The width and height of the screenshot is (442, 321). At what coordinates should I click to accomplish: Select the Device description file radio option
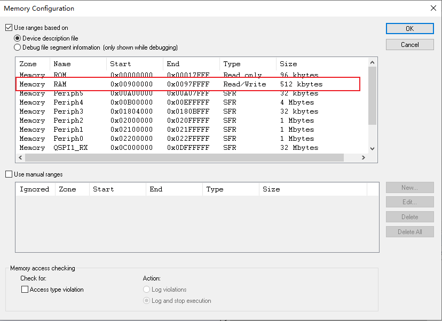tap(18, 38)
